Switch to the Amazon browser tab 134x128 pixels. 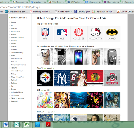[x=20, y=2]
